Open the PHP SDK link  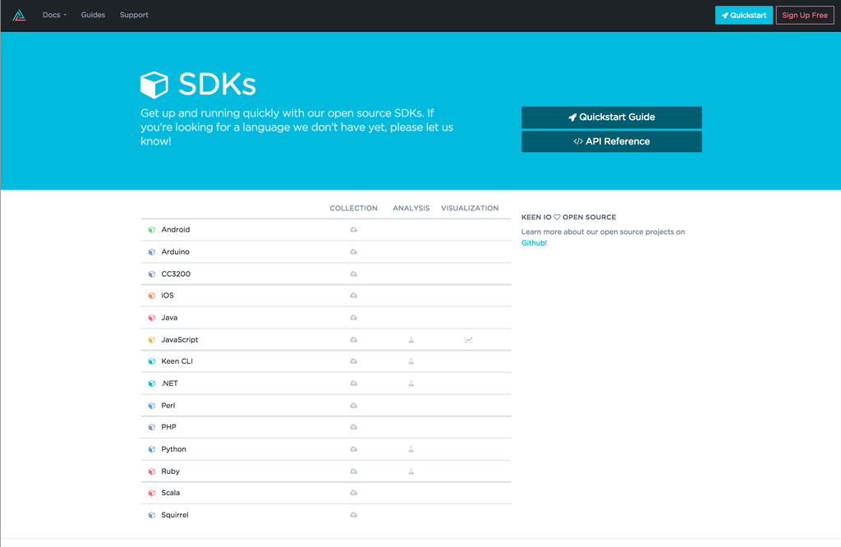click(x=169, y=427)
